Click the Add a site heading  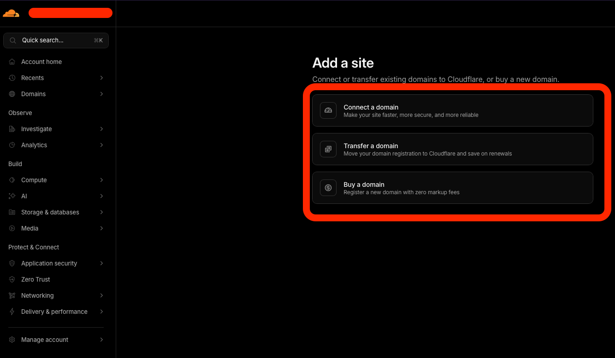pos(343,63)
